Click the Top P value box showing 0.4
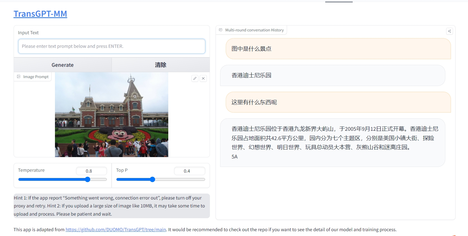468x236 pixels. pyautogui.click(x=189, y=171)
